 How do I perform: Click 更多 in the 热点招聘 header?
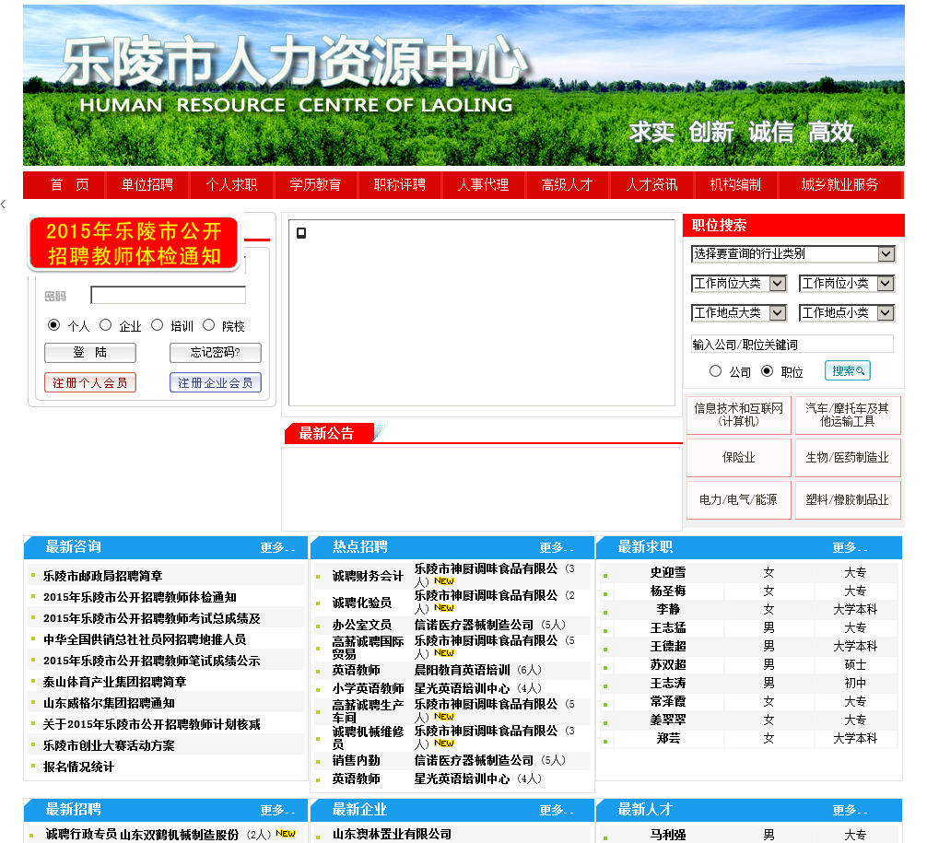557,548
